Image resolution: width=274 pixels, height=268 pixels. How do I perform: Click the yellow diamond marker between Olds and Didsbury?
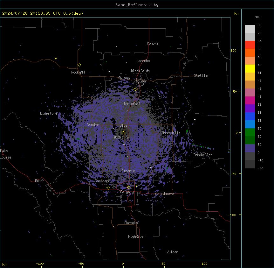tap(123, 133)
